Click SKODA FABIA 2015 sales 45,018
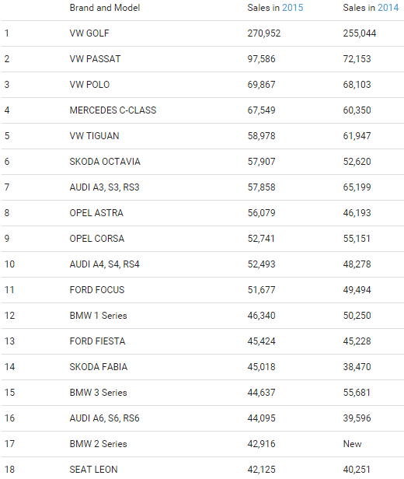This screenshot has height=479, width=404. click(x=261, y=367)
